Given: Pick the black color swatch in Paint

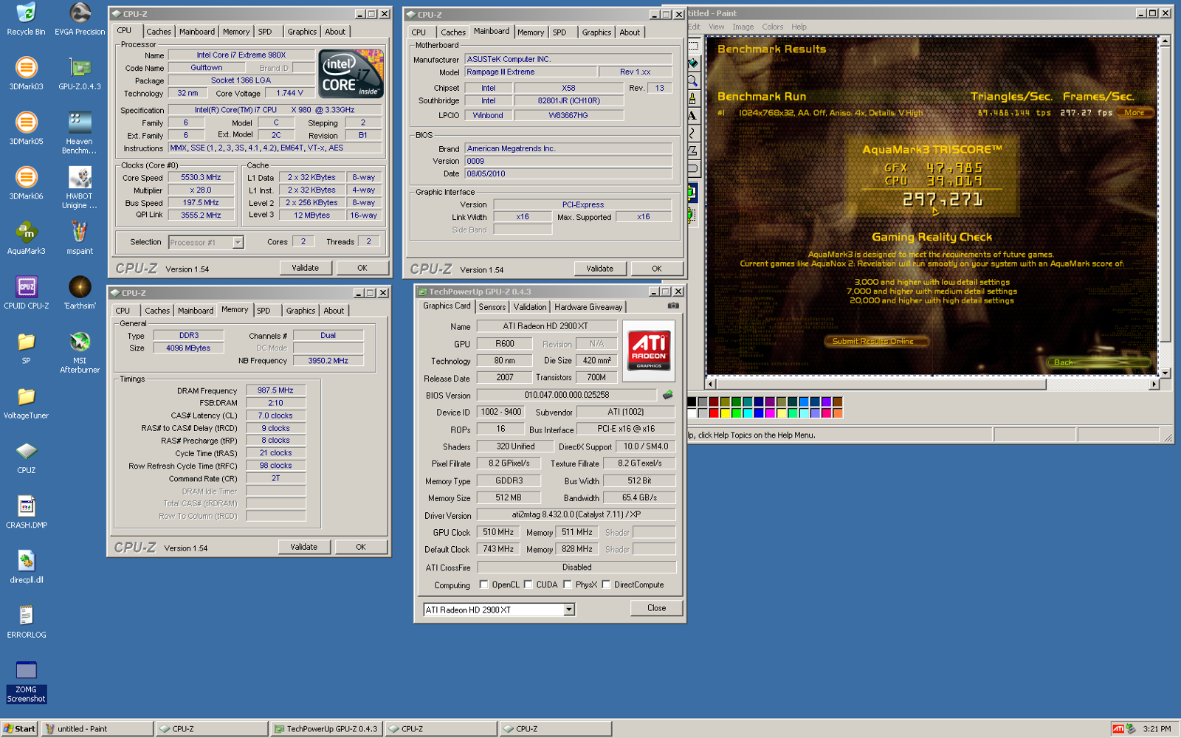Looking at the screenshot, I should (x=692, y=401).
